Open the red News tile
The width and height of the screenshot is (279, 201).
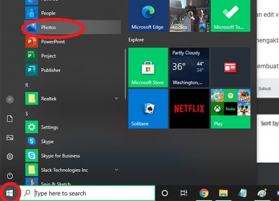(x=230, y=68)
